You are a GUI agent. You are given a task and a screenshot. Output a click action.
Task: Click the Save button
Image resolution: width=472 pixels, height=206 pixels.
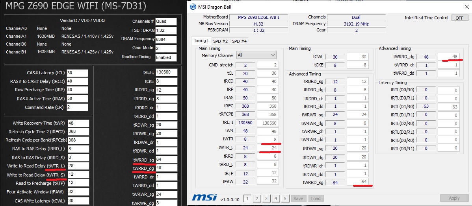pyautogui.click(x=298, y=198)
